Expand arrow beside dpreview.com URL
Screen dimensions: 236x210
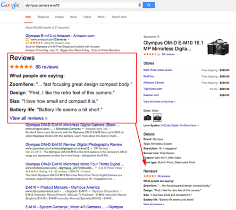click(x=92, y=148)
